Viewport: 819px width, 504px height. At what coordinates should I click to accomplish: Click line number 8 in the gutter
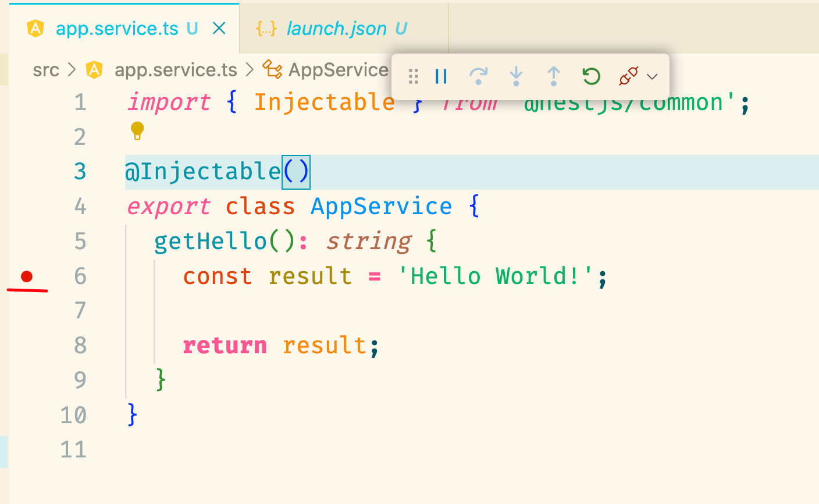click(x=80, y=346)
